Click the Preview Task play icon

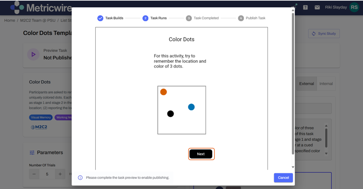(x=33, y=54)
